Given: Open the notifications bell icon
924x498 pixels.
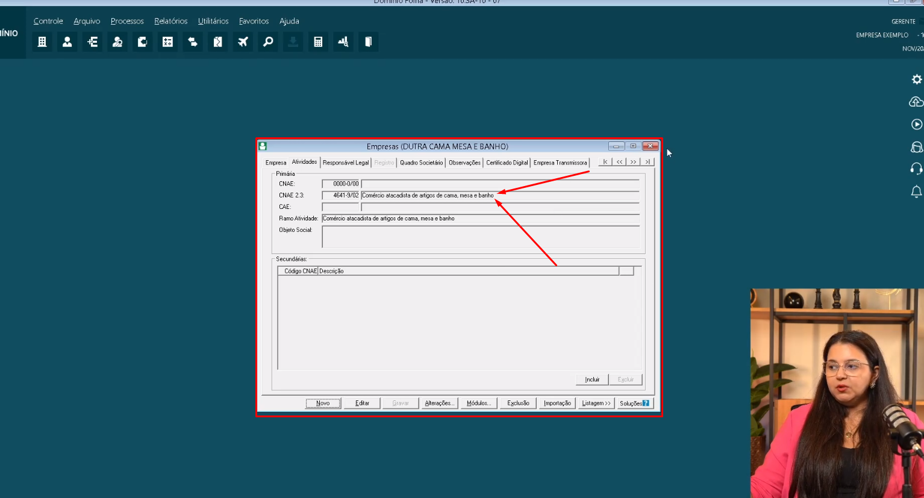Looking at the screenshot, I should point(917,191).
